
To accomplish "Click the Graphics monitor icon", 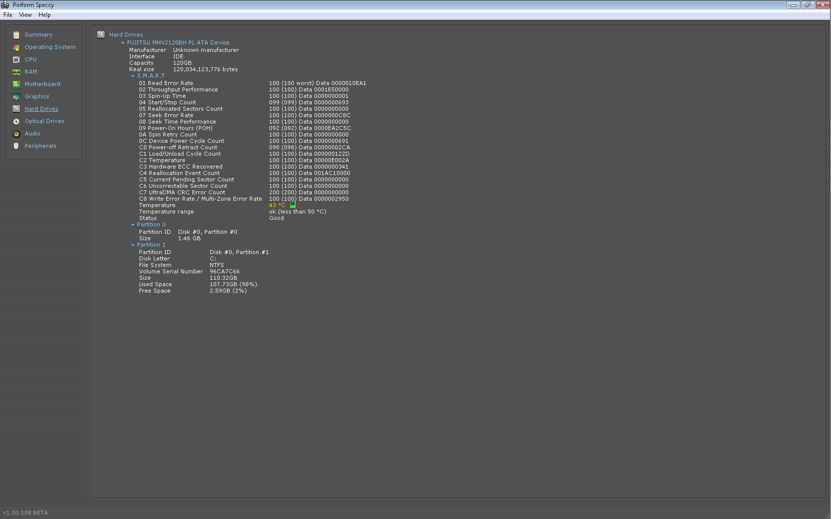I will (16, 96).
